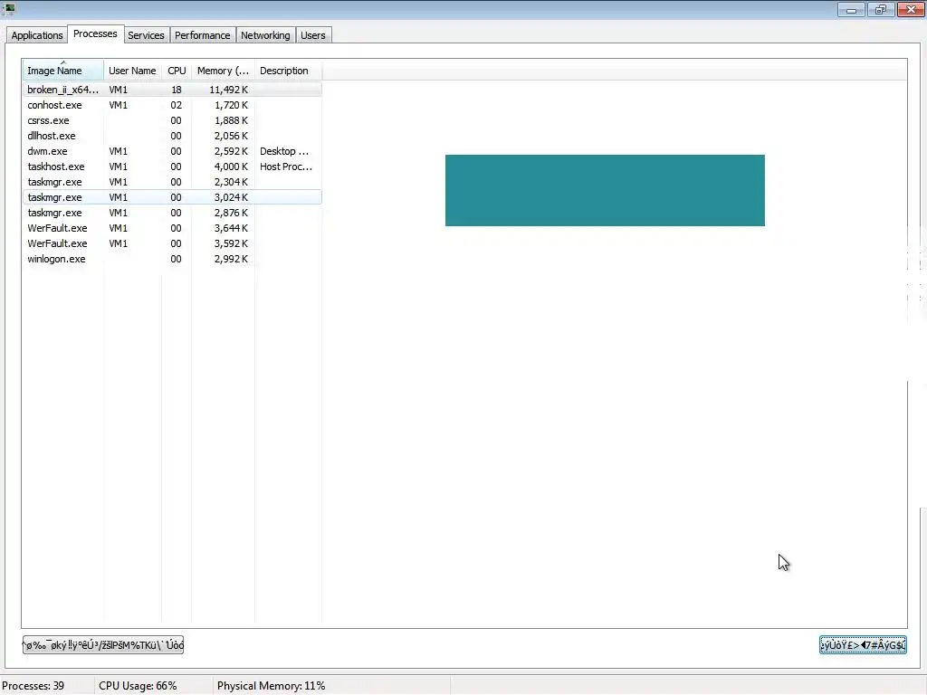Sort by the User Name column header
The width and height of the screenshot is (927, 695).
click(x=132, y=71)
